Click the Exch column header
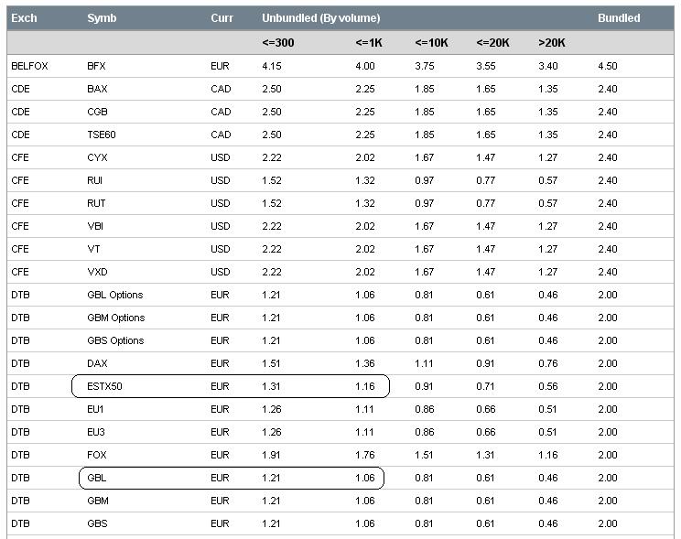This screenshot has height=539, width=681. [x=24, y=18]
